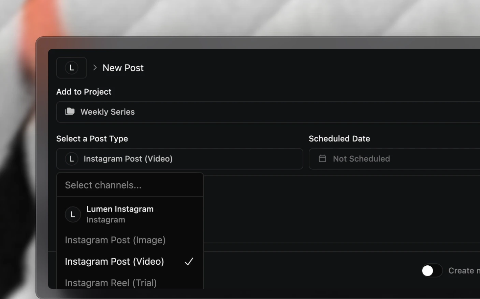480x299 pixels.
Task: Click the checkmark next to Instagram Post (Video)
Action: [x=189, y=261]
